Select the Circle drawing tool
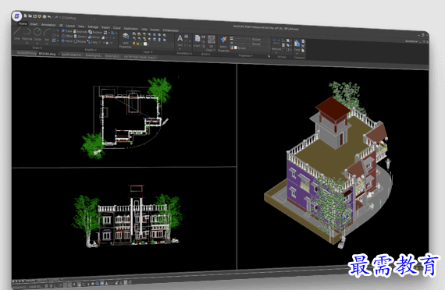445x290 pixels. point(37,35)
